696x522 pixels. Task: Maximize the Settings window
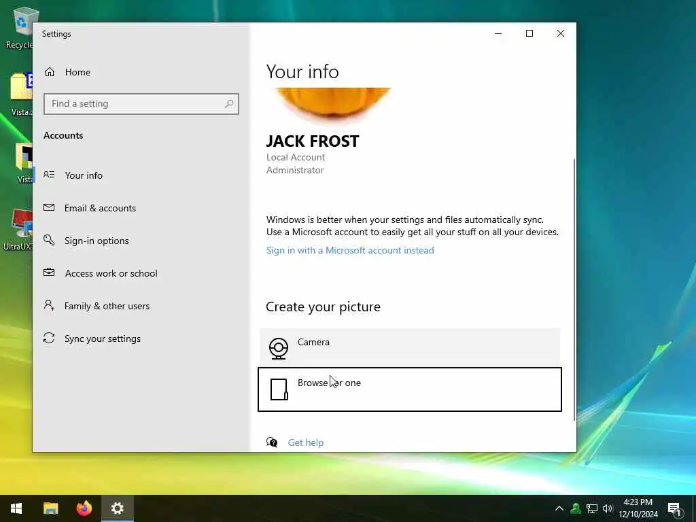point(529,34)
